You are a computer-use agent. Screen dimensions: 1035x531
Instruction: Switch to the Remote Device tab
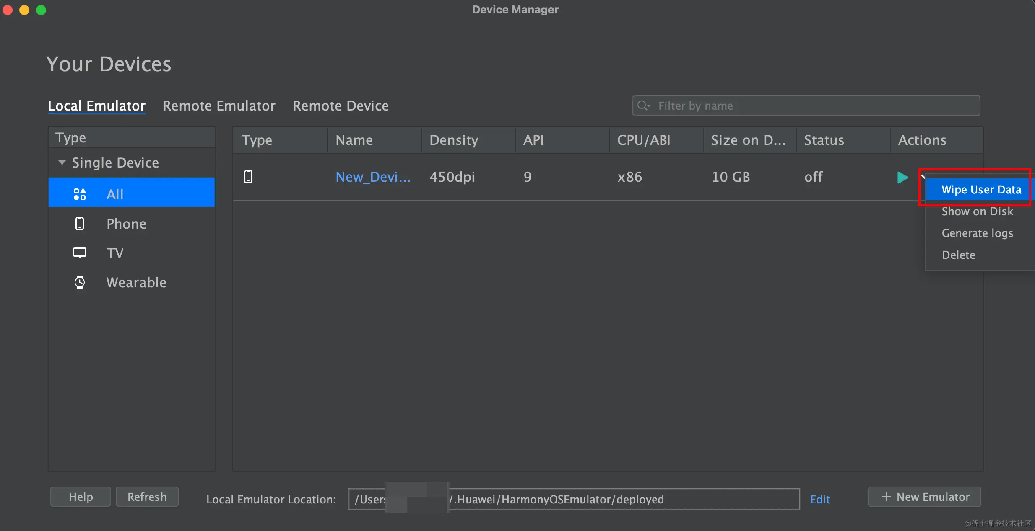click(341, 106)
